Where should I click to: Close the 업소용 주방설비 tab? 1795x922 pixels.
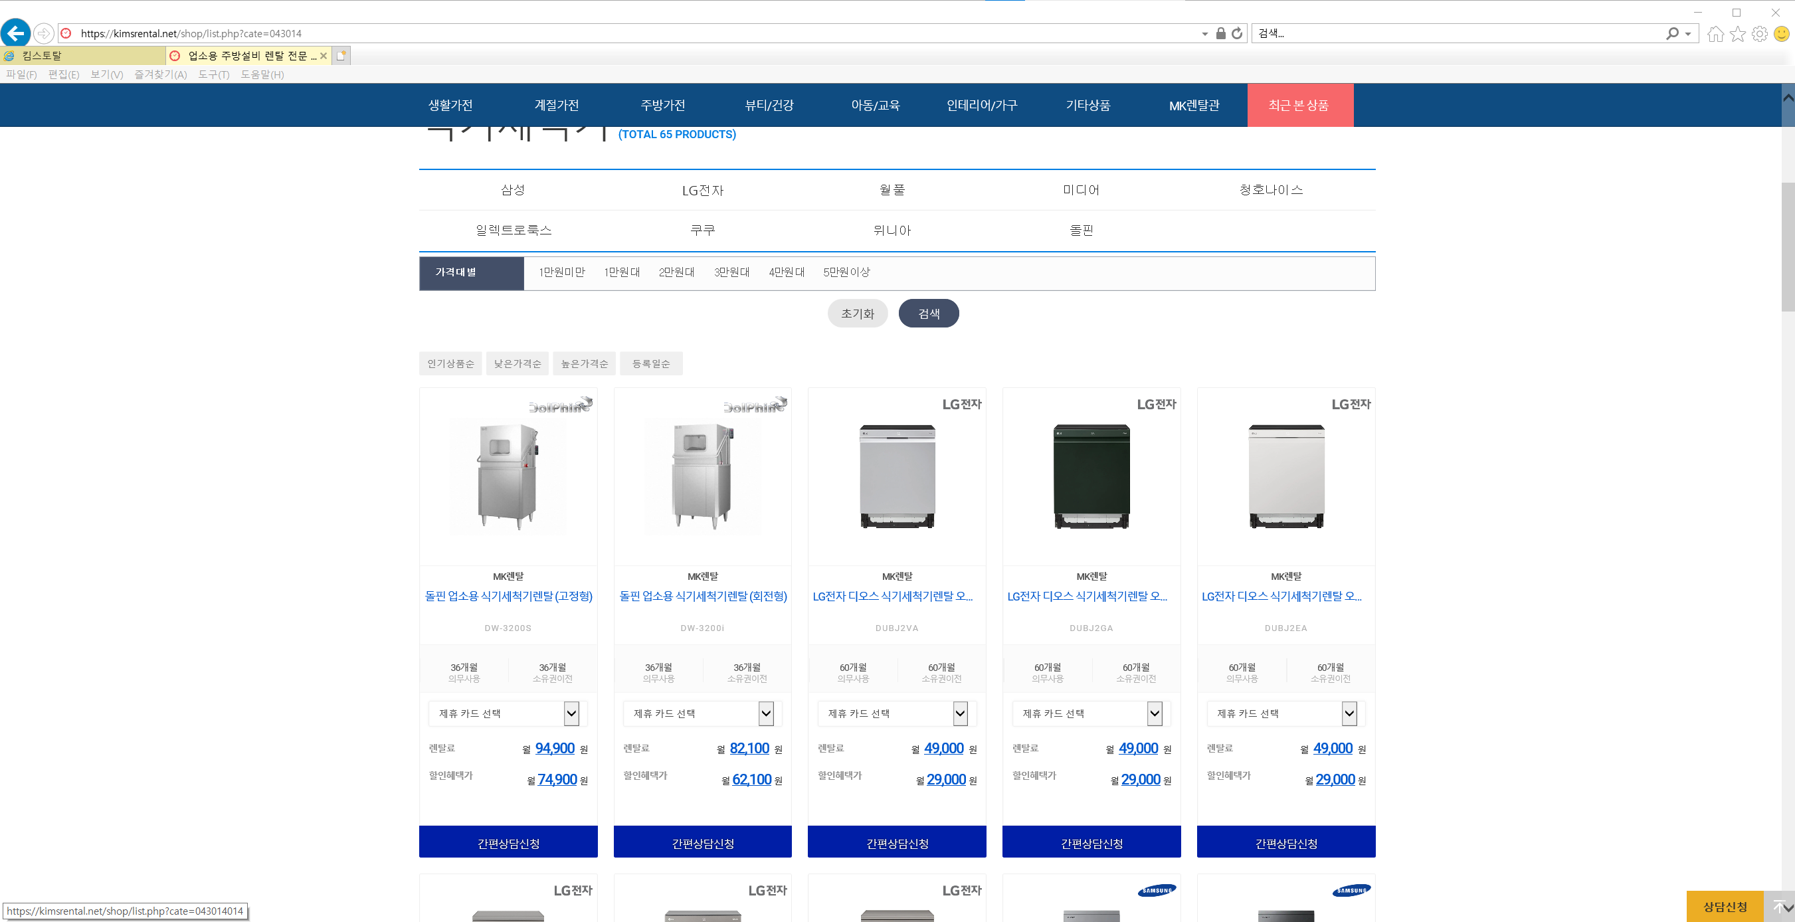[x=324, y=56]
